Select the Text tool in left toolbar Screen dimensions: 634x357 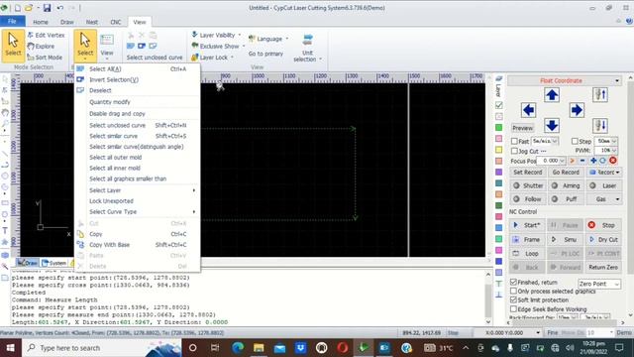[5, 231]
